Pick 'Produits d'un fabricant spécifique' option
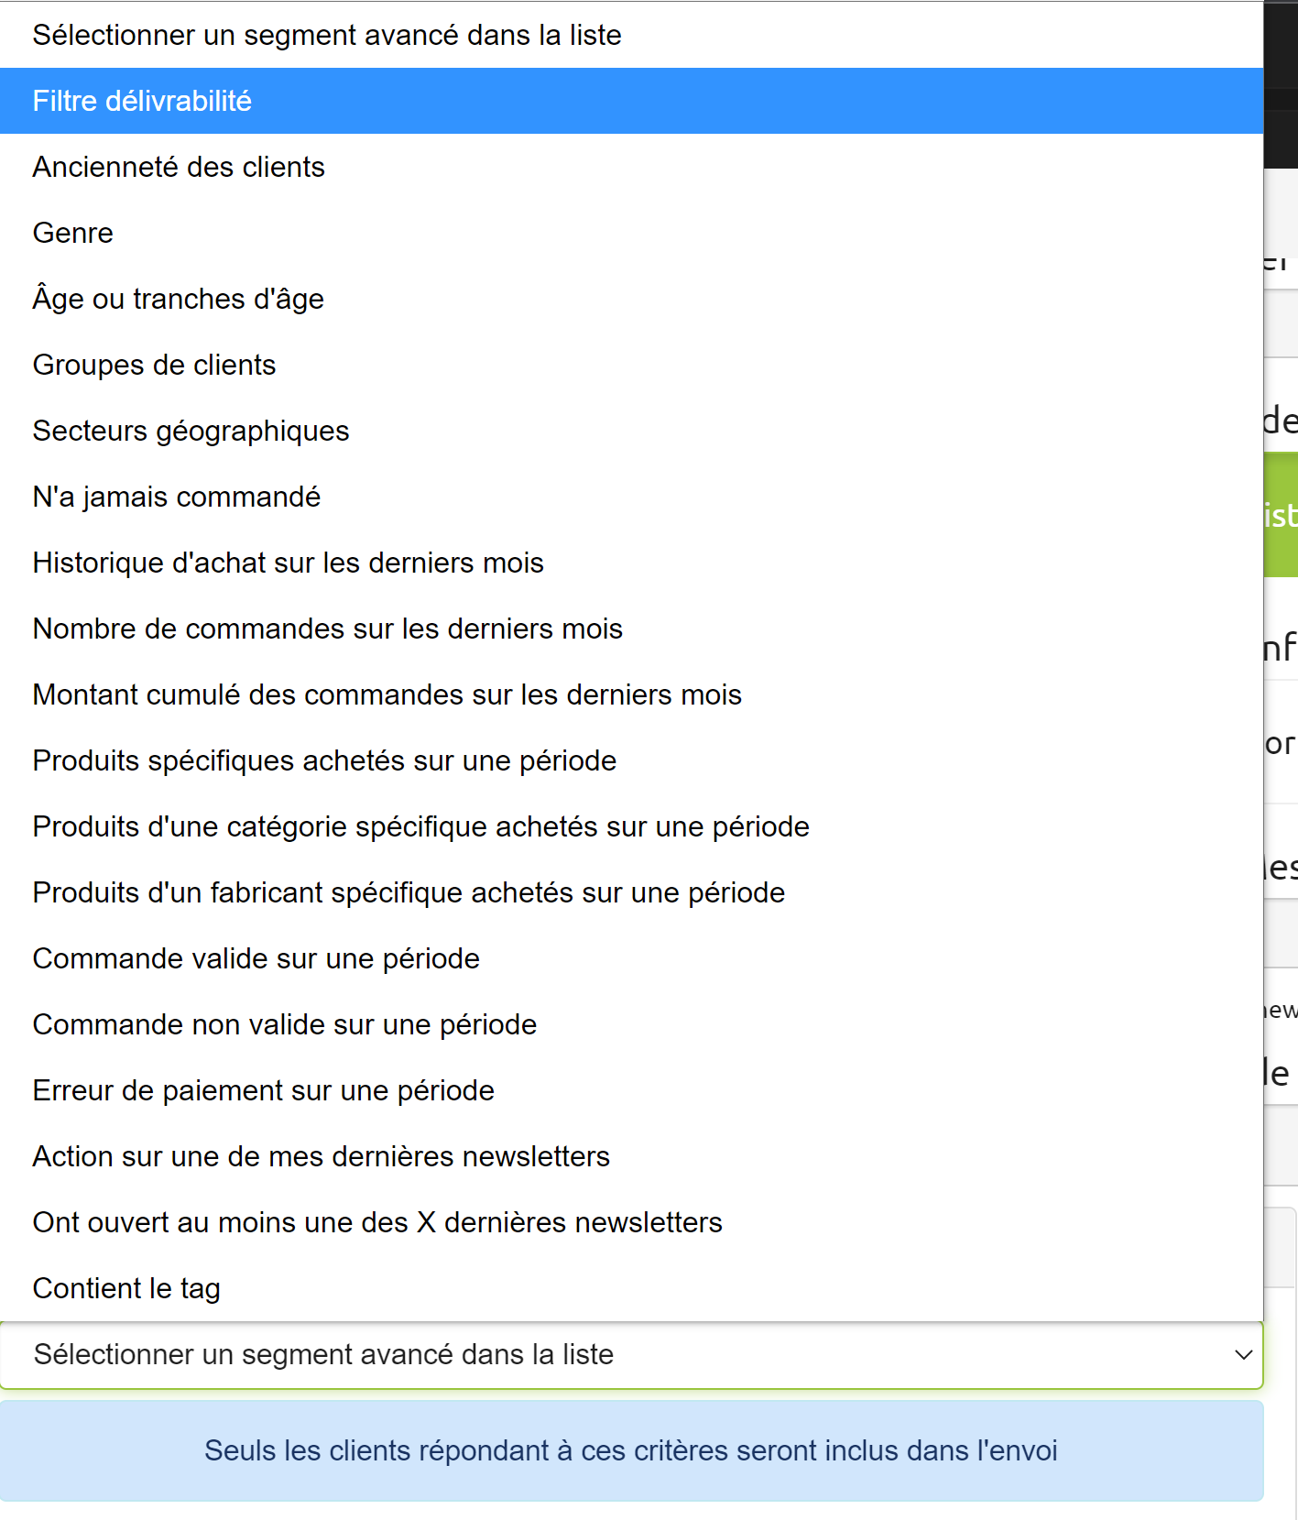 coord(631,892)
